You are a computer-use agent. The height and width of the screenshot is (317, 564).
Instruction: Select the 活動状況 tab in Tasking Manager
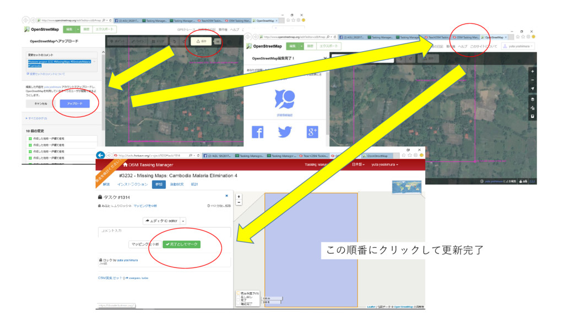click(x=177, y=184)
